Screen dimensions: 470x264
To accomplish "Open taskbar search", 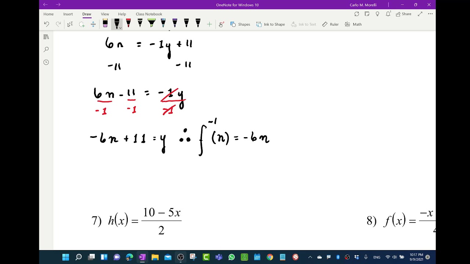I will [x=79, y=257].
